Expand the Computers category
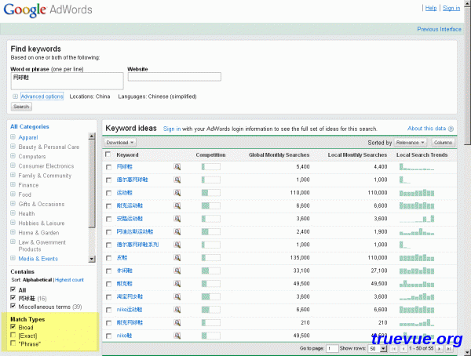471x356 pixels. tap(13, 156)
